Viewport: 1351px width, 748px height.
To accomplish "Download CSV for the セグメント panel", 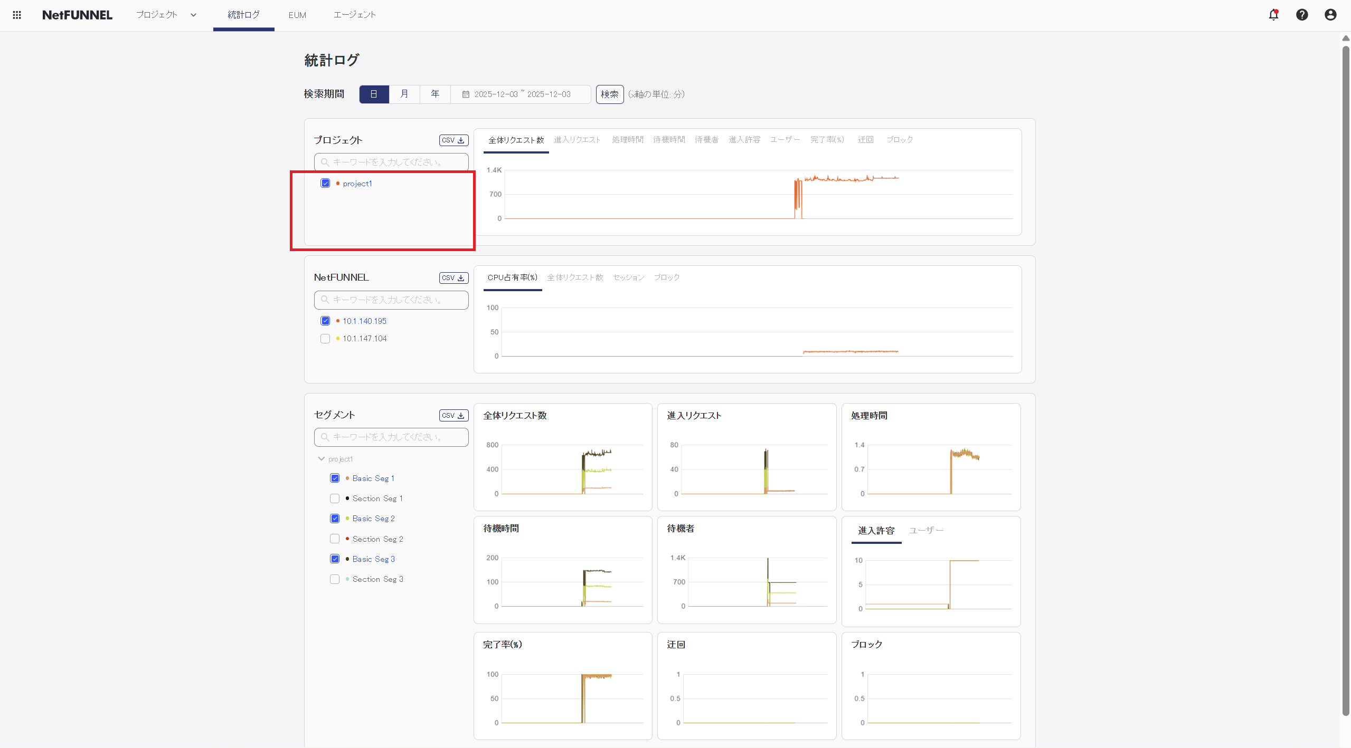I will click(x=454, y=416).
